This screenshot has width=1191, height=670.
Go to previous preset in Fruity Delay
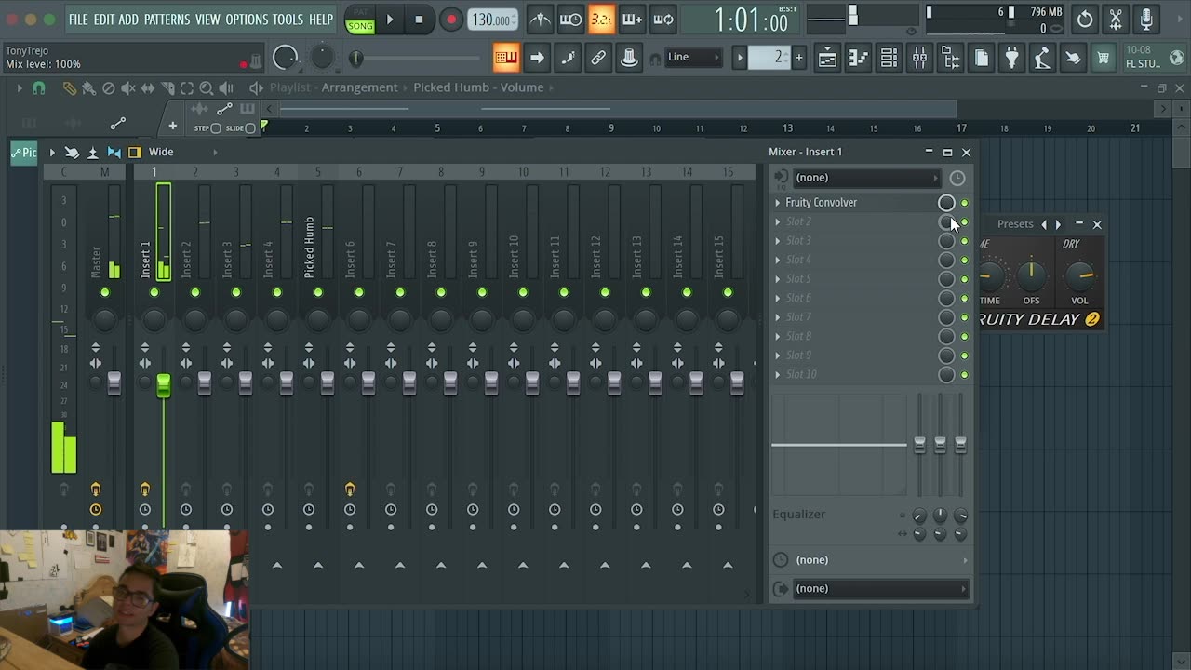click(x=1044, y=224)
